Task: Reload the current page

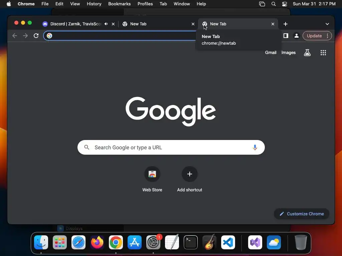Action: pos(36,36)
